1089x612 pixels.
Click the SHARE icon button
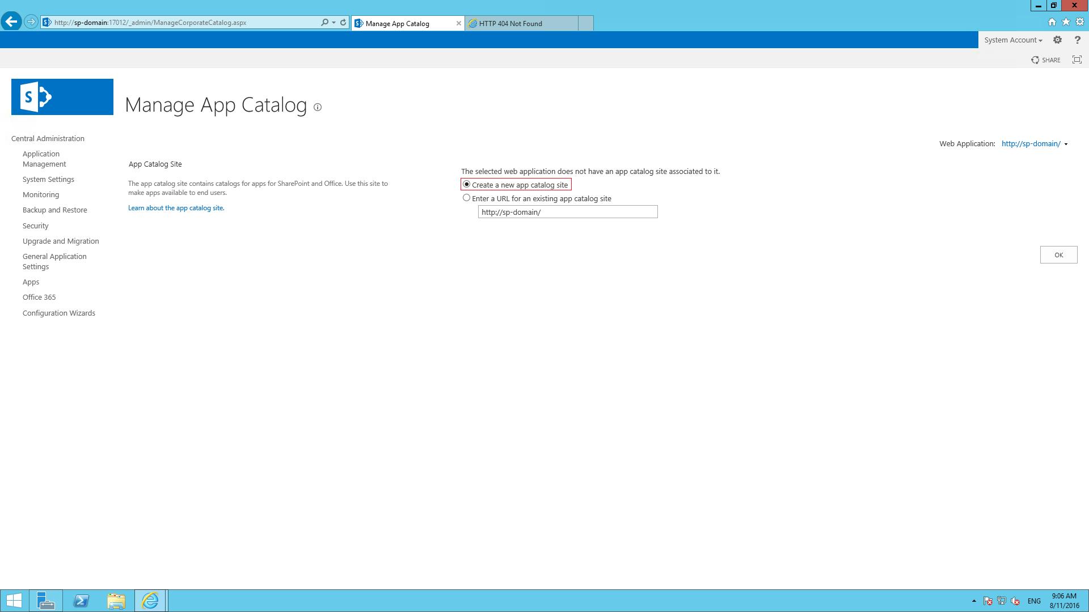tap(1046, 60)
